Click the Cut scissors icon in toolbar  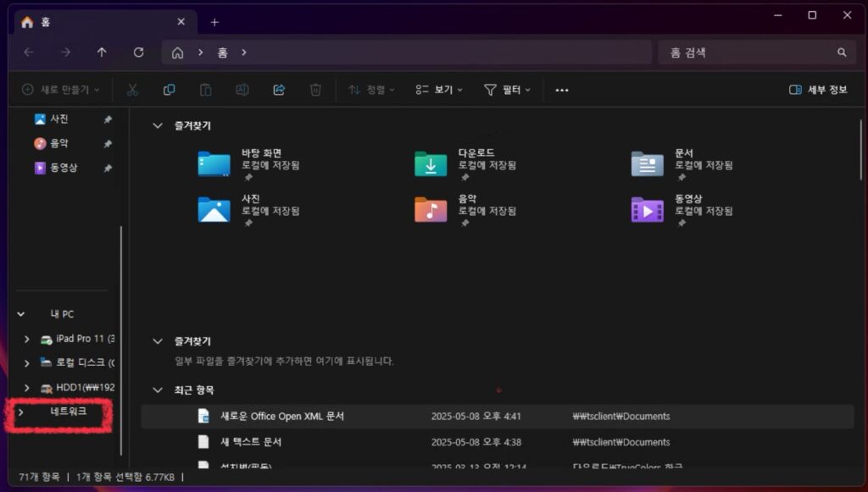[132, 90]
